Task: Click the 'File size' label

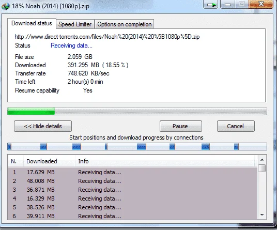Action: click(x=24, y=57)
